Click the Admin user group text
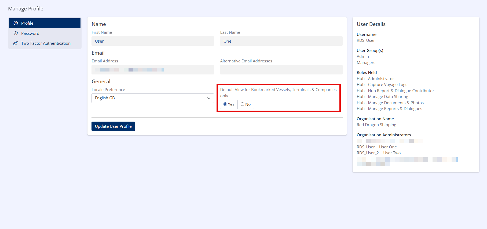Viewport: 487px width, 229px height. (363, 57)
